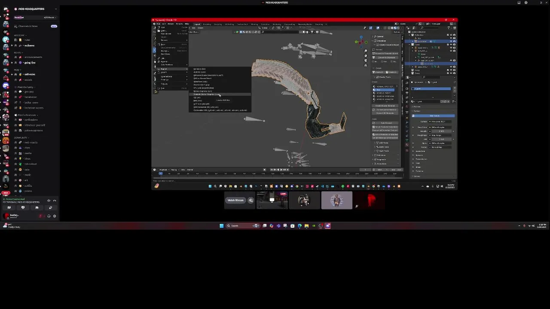Open the gen-pop channel
The image size is (550, 309).
[x=29, y=92]
